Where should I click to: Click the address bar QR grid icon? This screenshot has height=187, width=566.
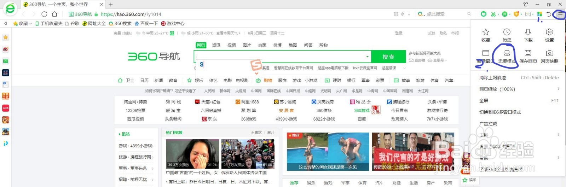coord(396,14)
